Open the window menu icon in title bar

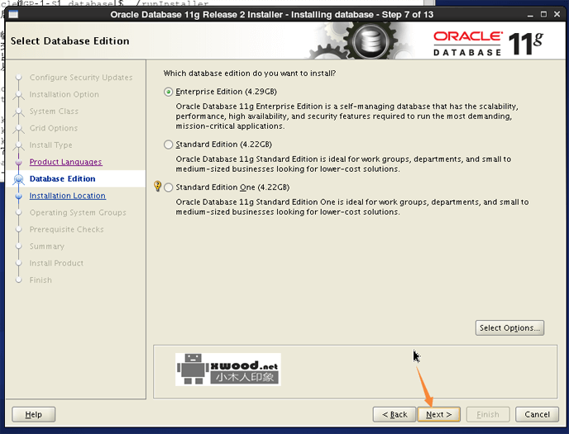[14, 15]
